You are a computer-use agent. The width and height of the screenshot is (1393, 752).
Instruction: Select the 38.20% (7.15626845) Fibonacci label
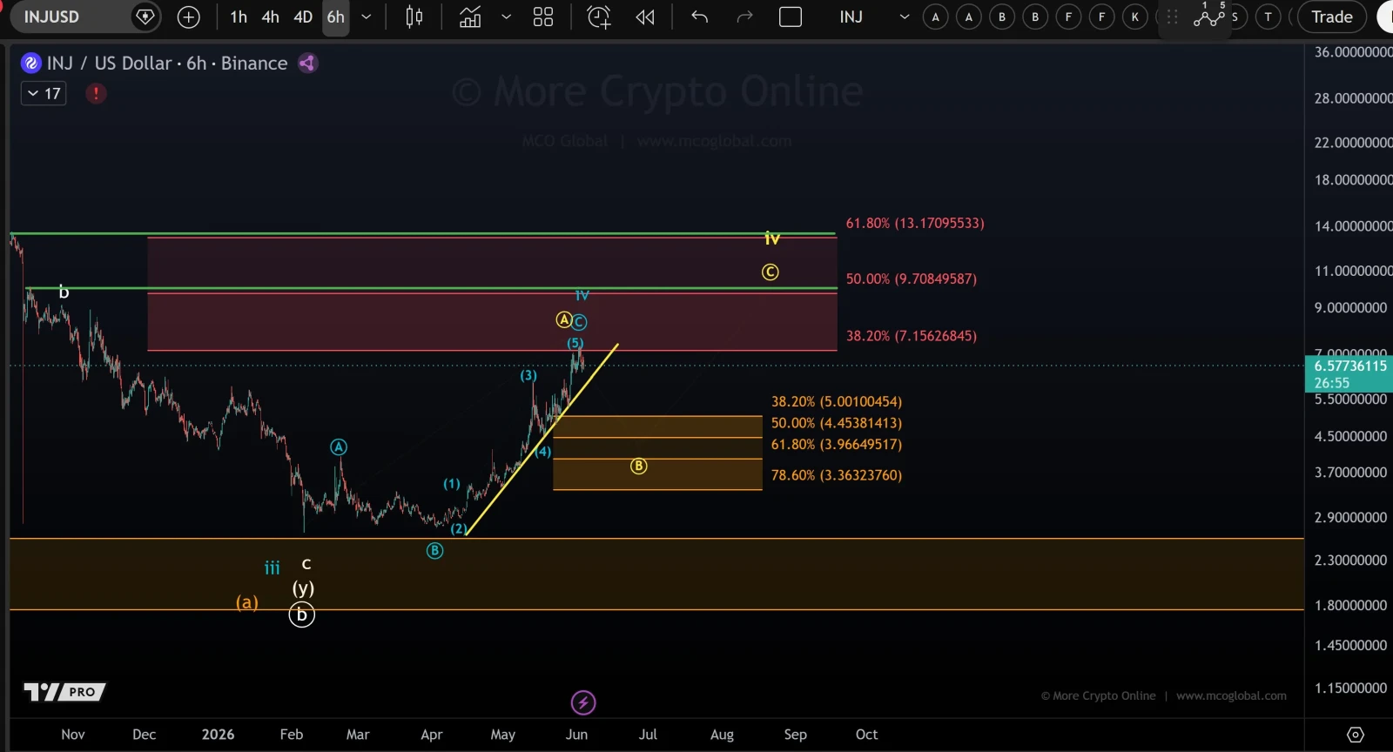pos(912,335)
